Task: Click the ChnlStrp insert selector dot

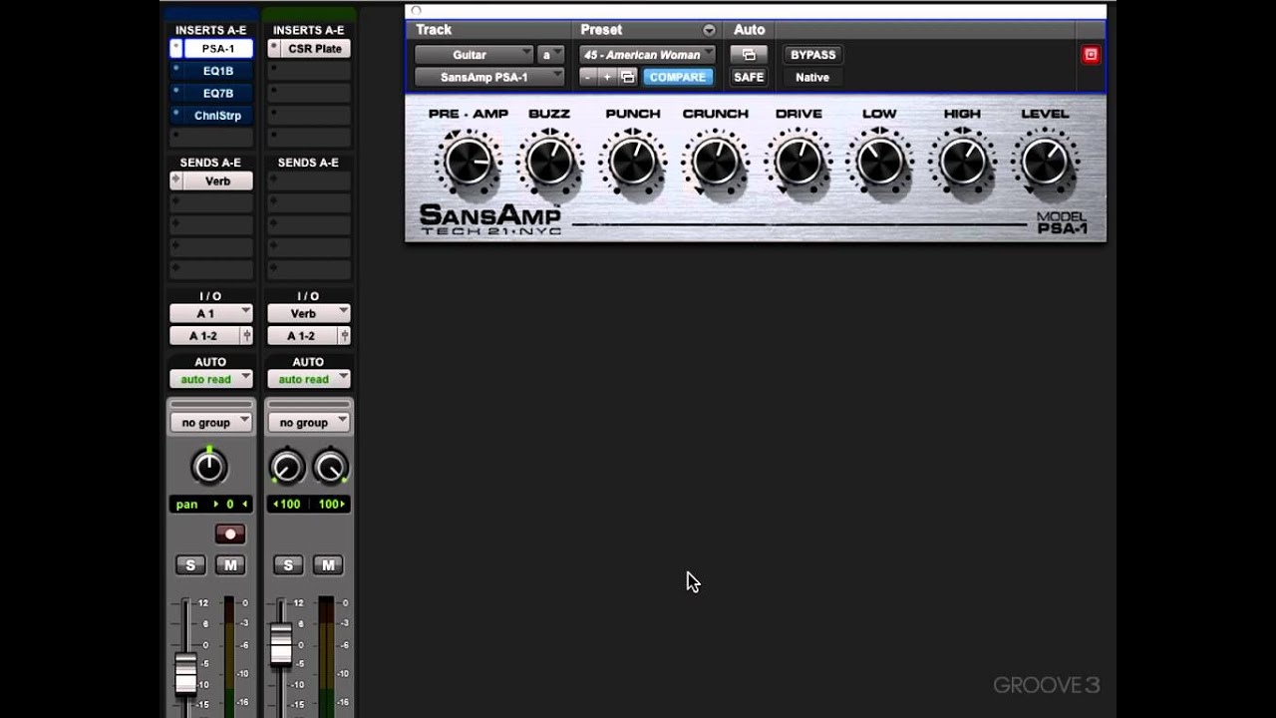Action: [x=176, y=115]
